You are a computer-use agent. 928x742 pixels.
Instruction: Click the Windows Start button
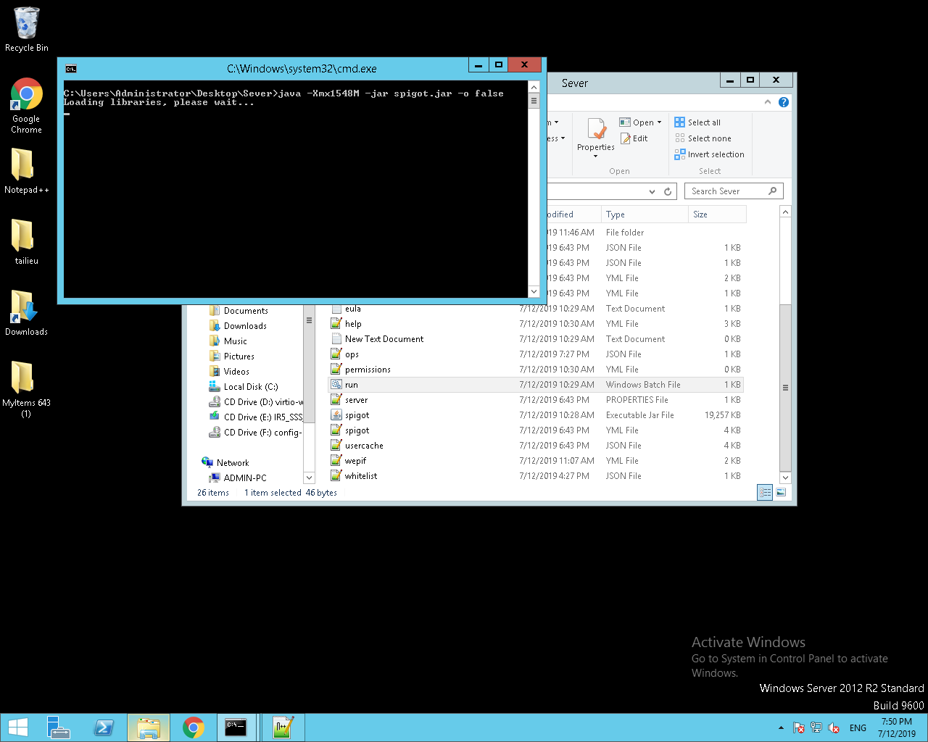pyautogui.click(x=17, y=728)
